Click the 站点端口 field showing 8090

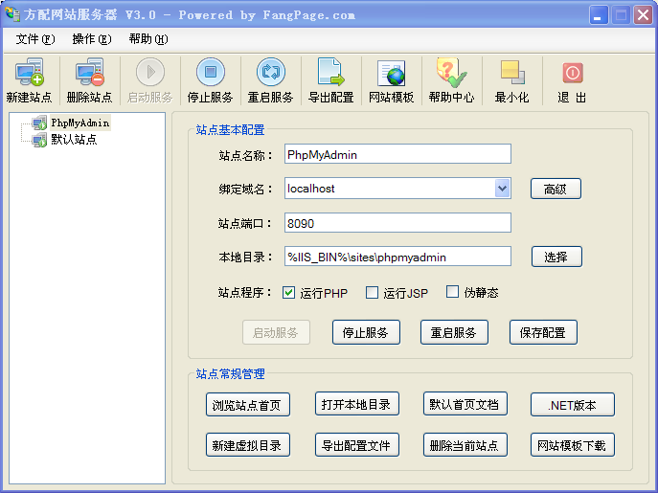397,223
